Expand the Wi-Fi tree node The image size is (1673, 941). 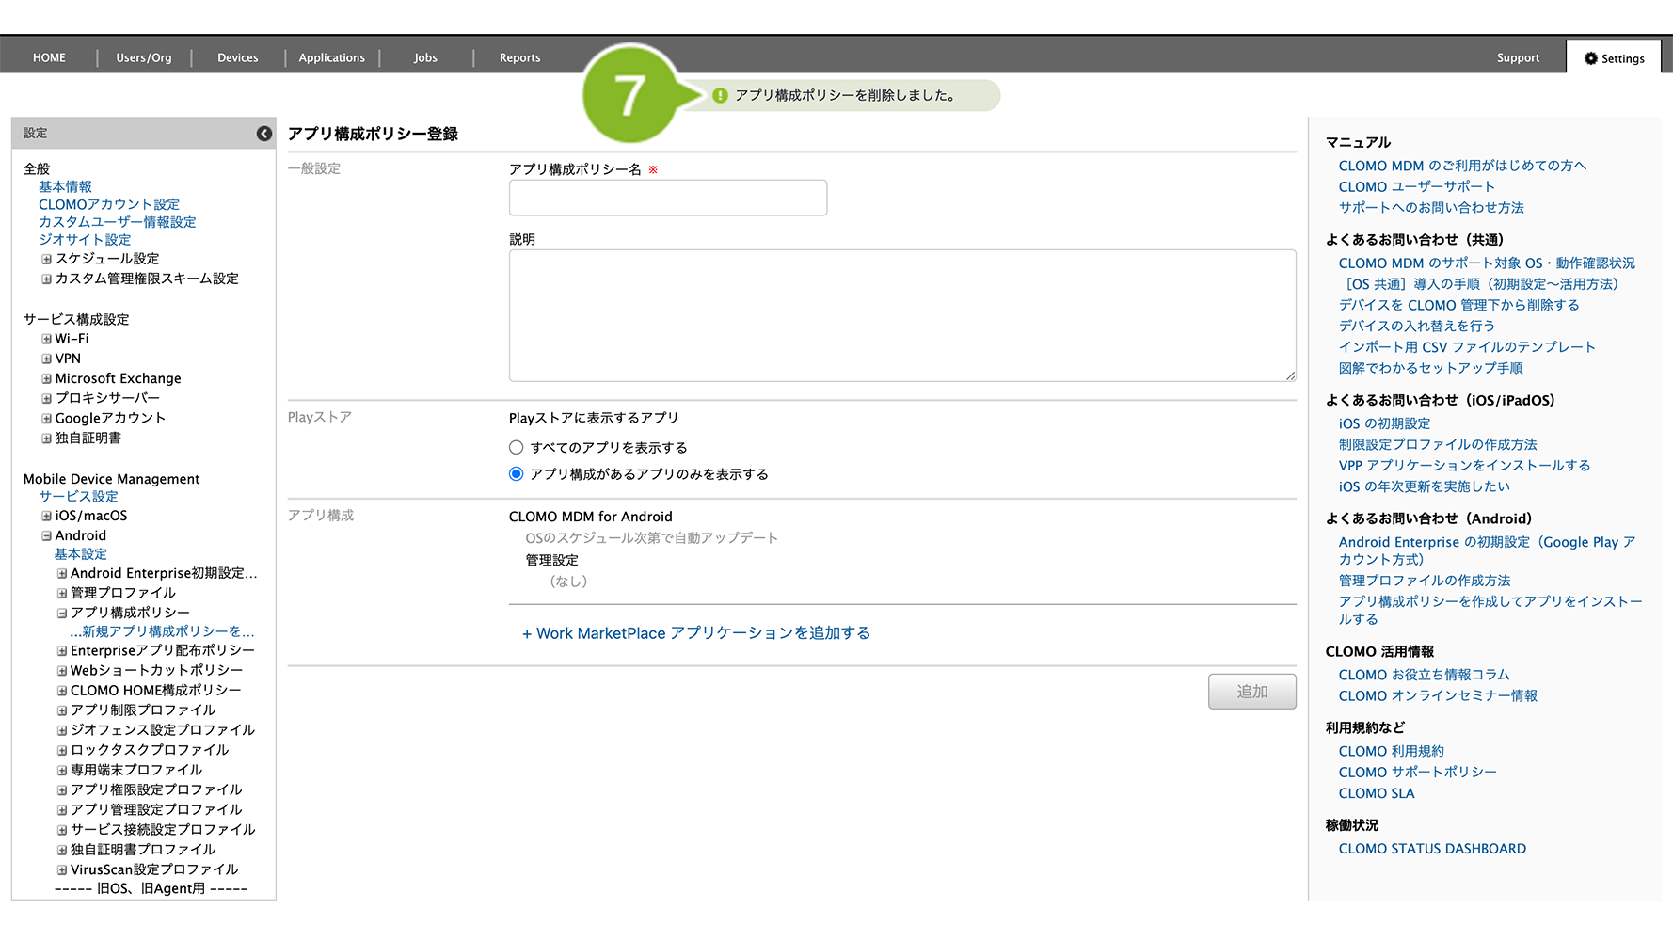46,339
